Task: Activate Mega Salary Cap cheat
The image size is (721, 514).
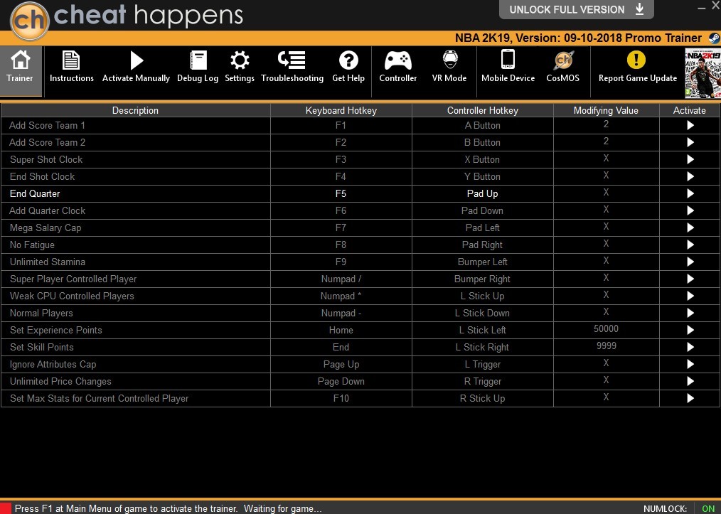Action: pyautogui.click(x=690, y=227)
